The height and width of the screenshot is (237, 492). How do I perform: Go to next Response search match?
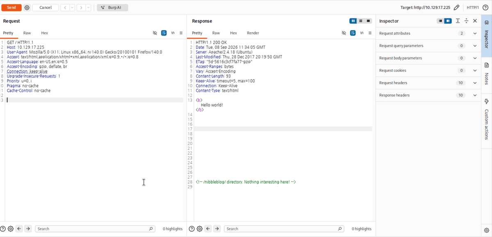tap(217, 229)
